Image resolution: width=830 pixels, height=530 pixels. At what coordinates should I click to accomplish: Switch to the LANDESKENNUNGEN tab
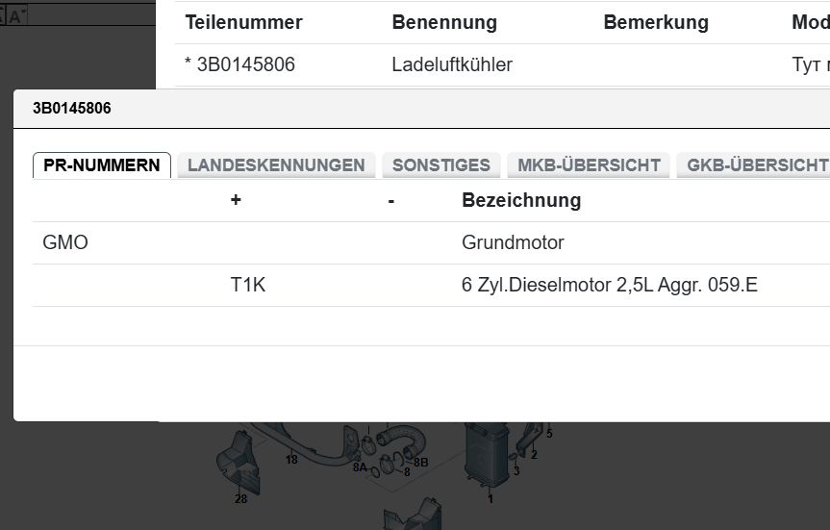pos(276,165)
